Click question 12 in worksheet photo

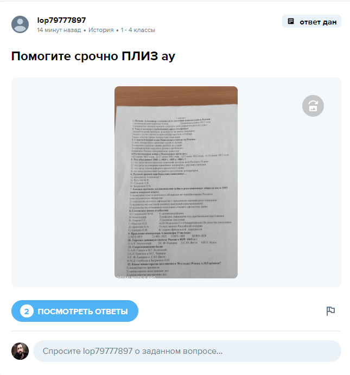click(x=174, y=263)
